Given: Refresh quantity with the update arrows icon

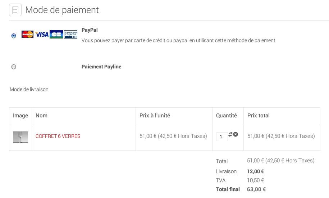Looking at the screenshot, I should coord(230,134).
